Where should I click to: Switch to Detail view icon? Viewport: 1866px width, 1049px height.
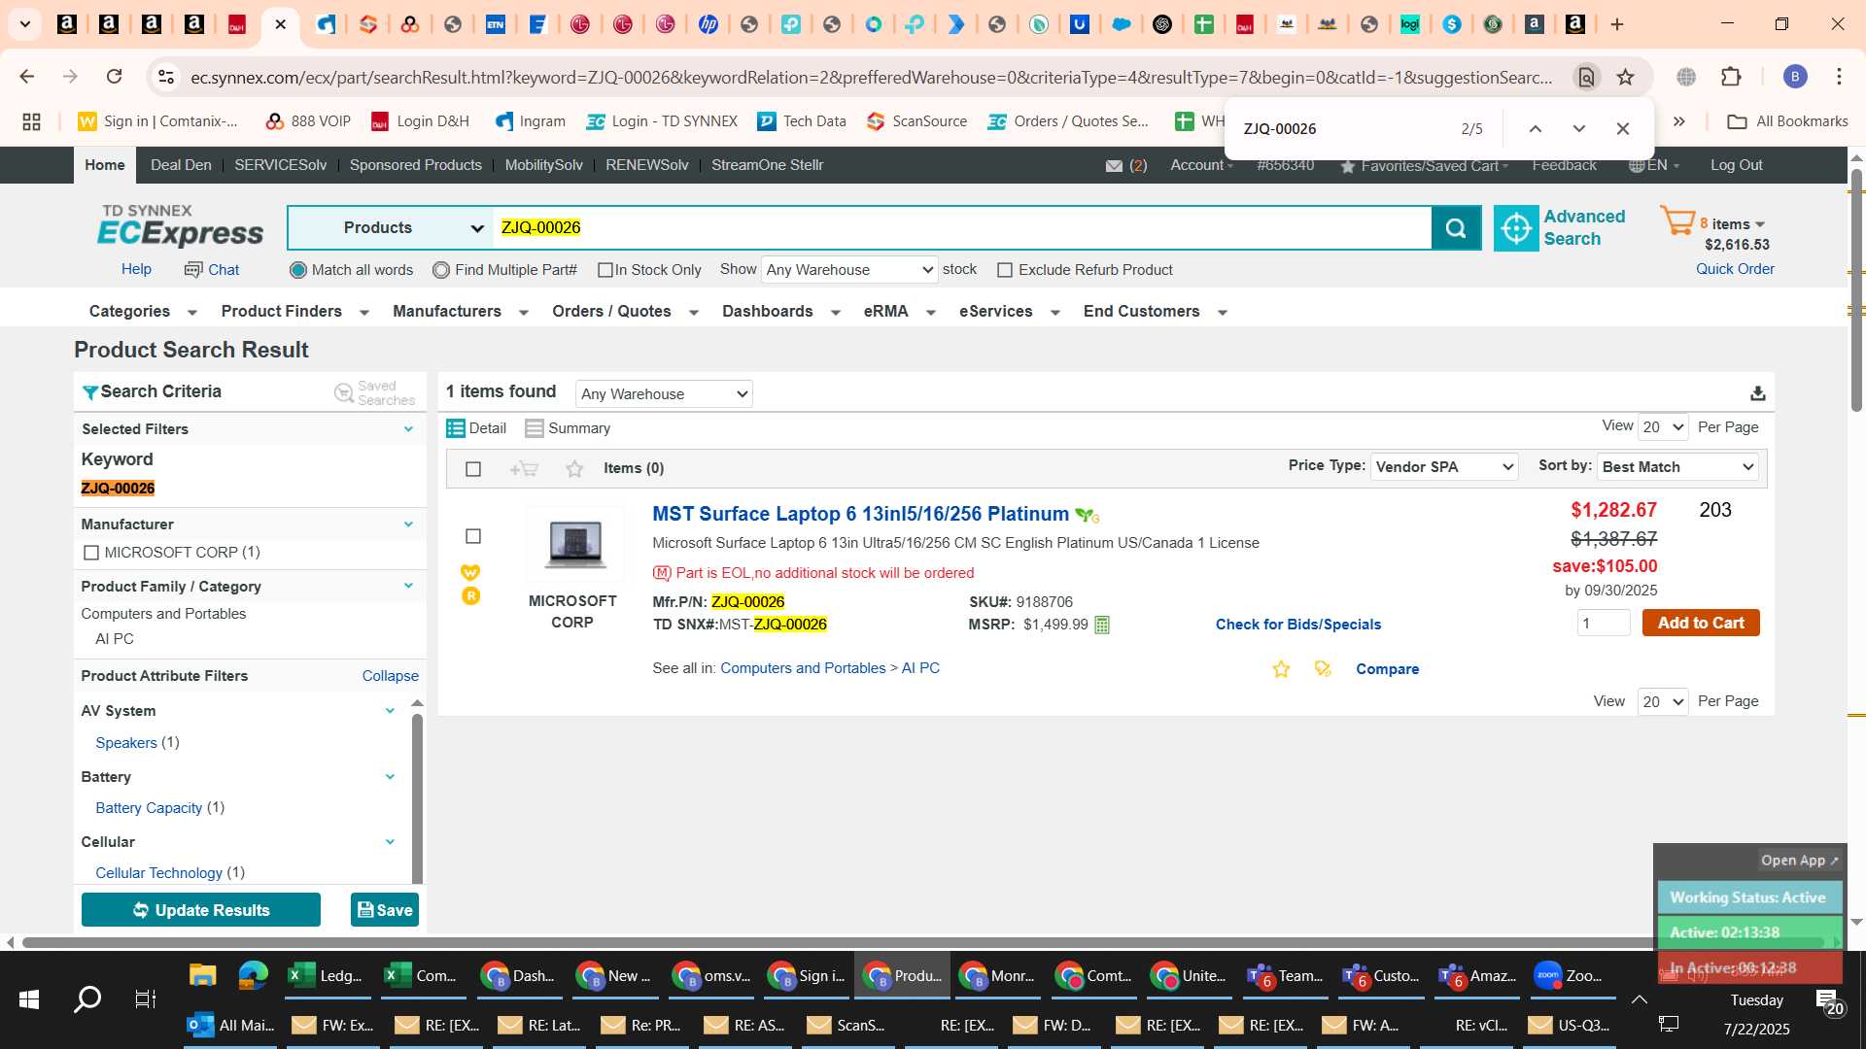point(455,428)
